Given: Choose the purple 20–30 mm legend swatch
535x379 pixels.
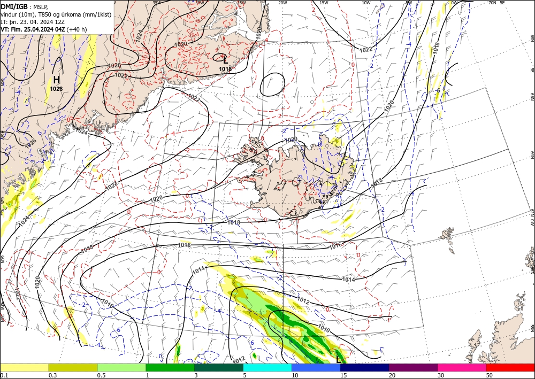Looking at the screenshot, I should pyautogui.click(x=413, y=367).
